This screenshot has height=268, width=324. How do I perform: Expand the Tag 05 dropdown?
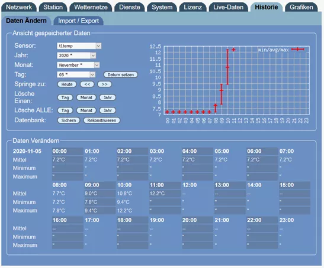pyautogui.click(x=76, y=74)
